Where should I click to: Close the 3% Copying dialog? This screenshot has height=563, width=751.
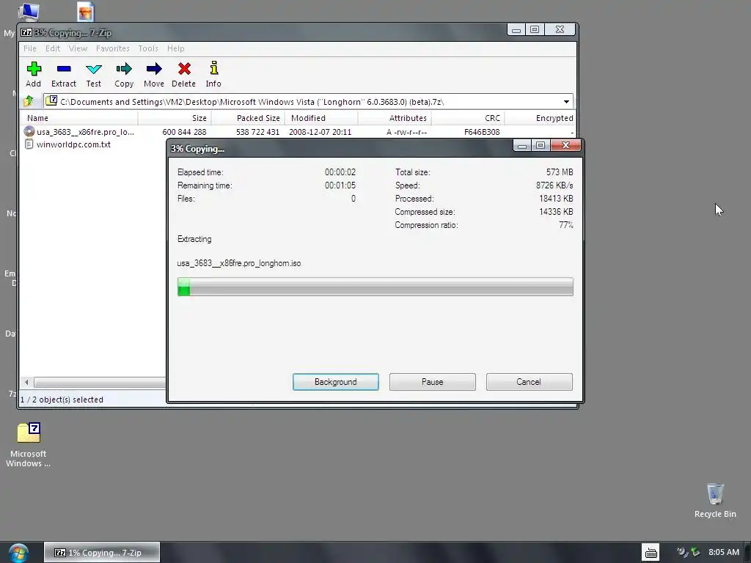pos(565,146)
